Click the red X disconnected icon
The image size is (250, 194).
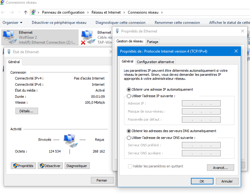83,43
